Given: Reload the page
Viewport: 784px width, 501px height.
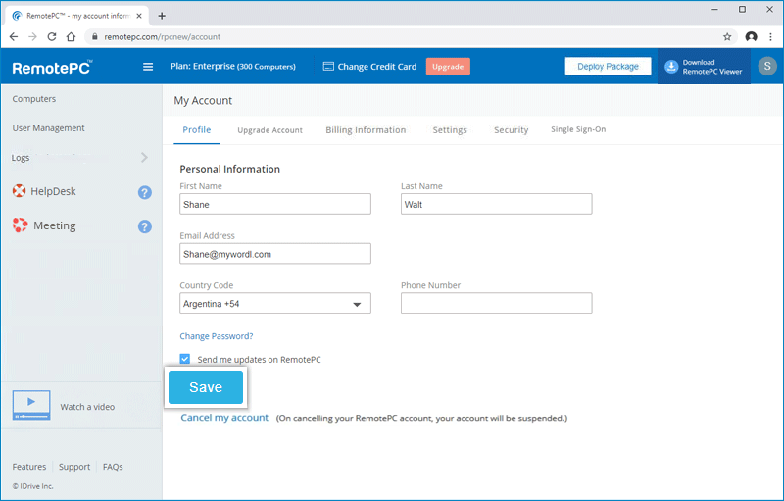Looking at the screenshot, I should point(52,36).
